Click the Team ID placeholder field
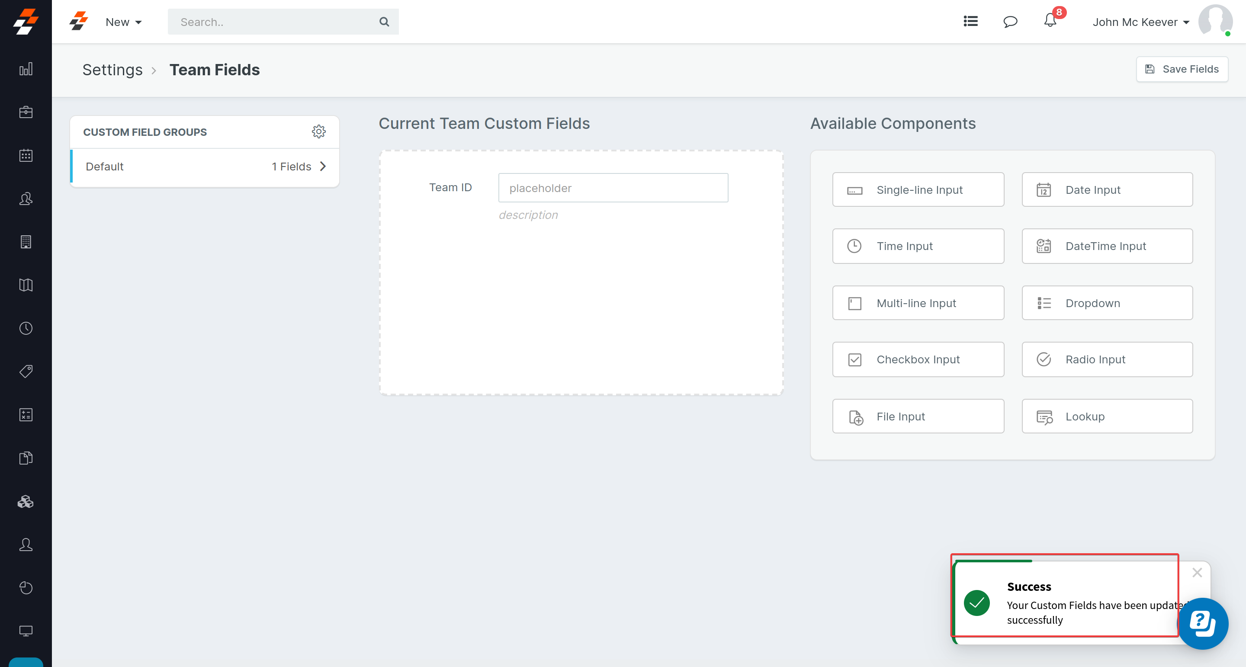1246x667 pixels. pyautogui.click(x=613, y=188)
